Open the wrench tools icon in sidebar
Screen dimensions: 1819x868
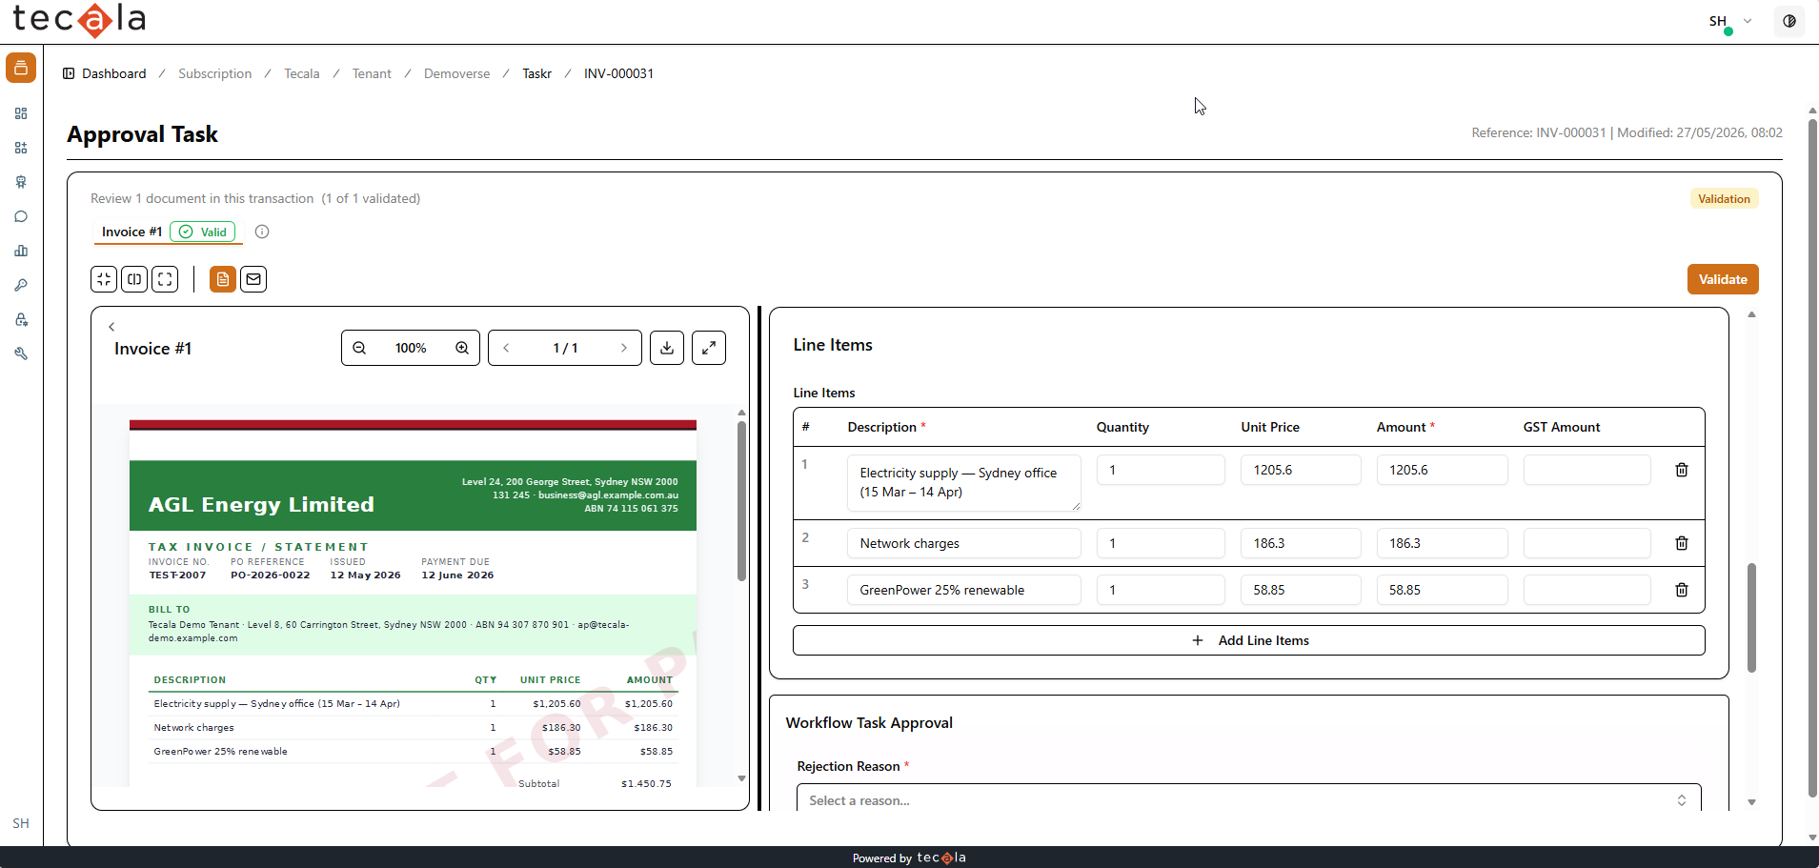[21, 353]
